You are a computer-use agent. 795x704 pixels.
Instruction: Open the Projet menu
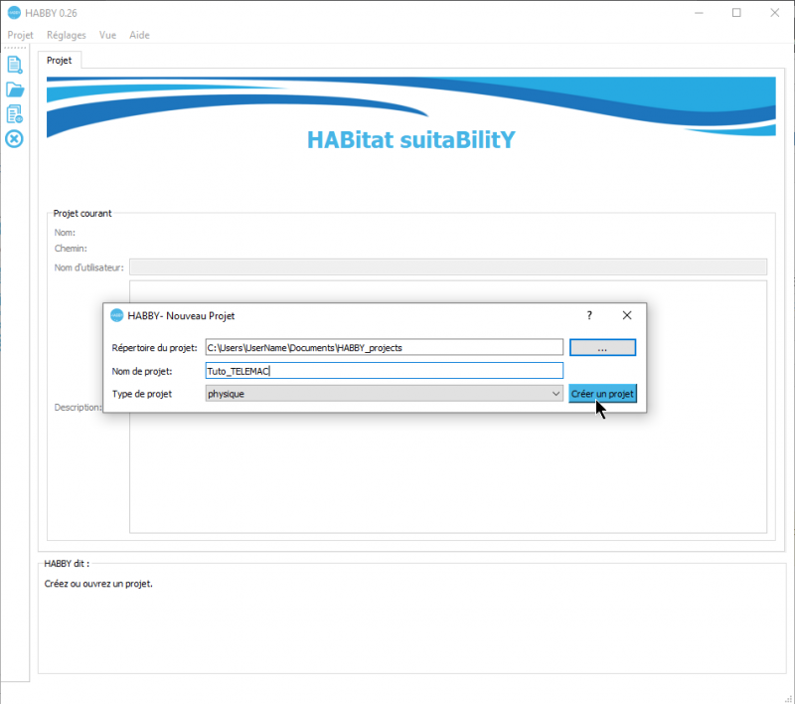[x=20, y=35]
